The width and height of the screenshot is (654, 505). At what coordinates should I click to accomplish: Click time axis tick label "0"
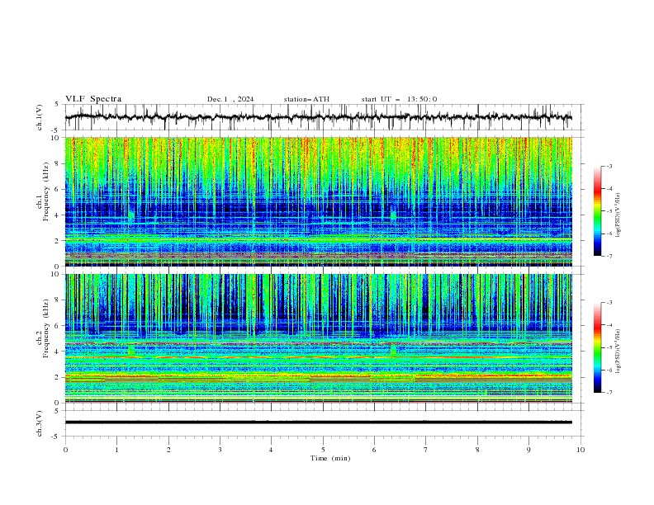tap(65, 450)
